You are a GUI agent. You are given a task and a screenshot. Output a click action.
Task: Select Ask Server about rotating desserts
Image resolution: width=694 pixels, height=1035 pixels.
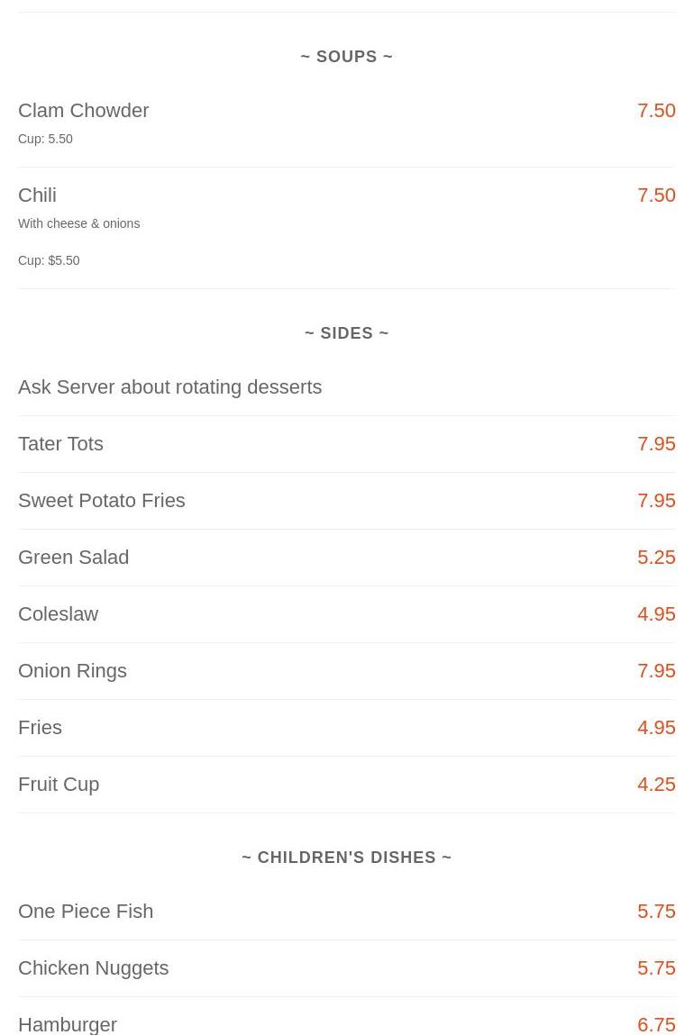point(169,386)
